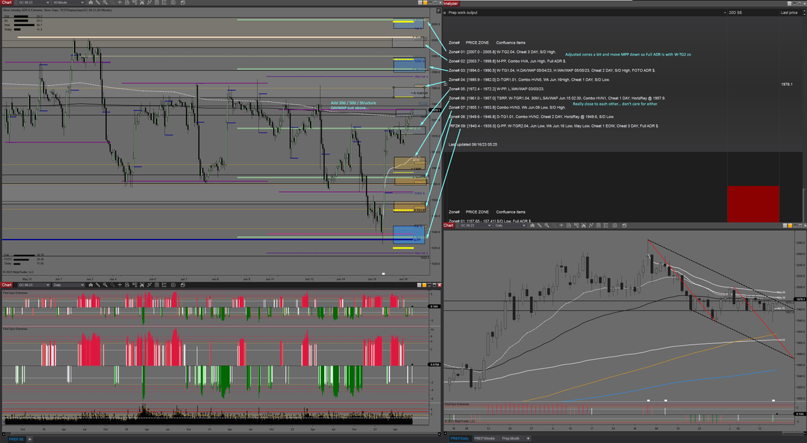The image size is (807, 443).
Task: Click stacked windows icon in 60 Minute chart toolbar
Action: (x=183, y=3)
